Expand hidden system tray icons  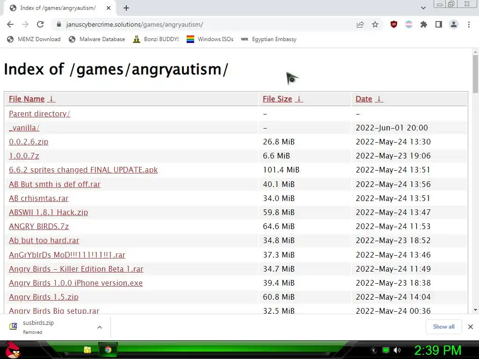point(374,351)
